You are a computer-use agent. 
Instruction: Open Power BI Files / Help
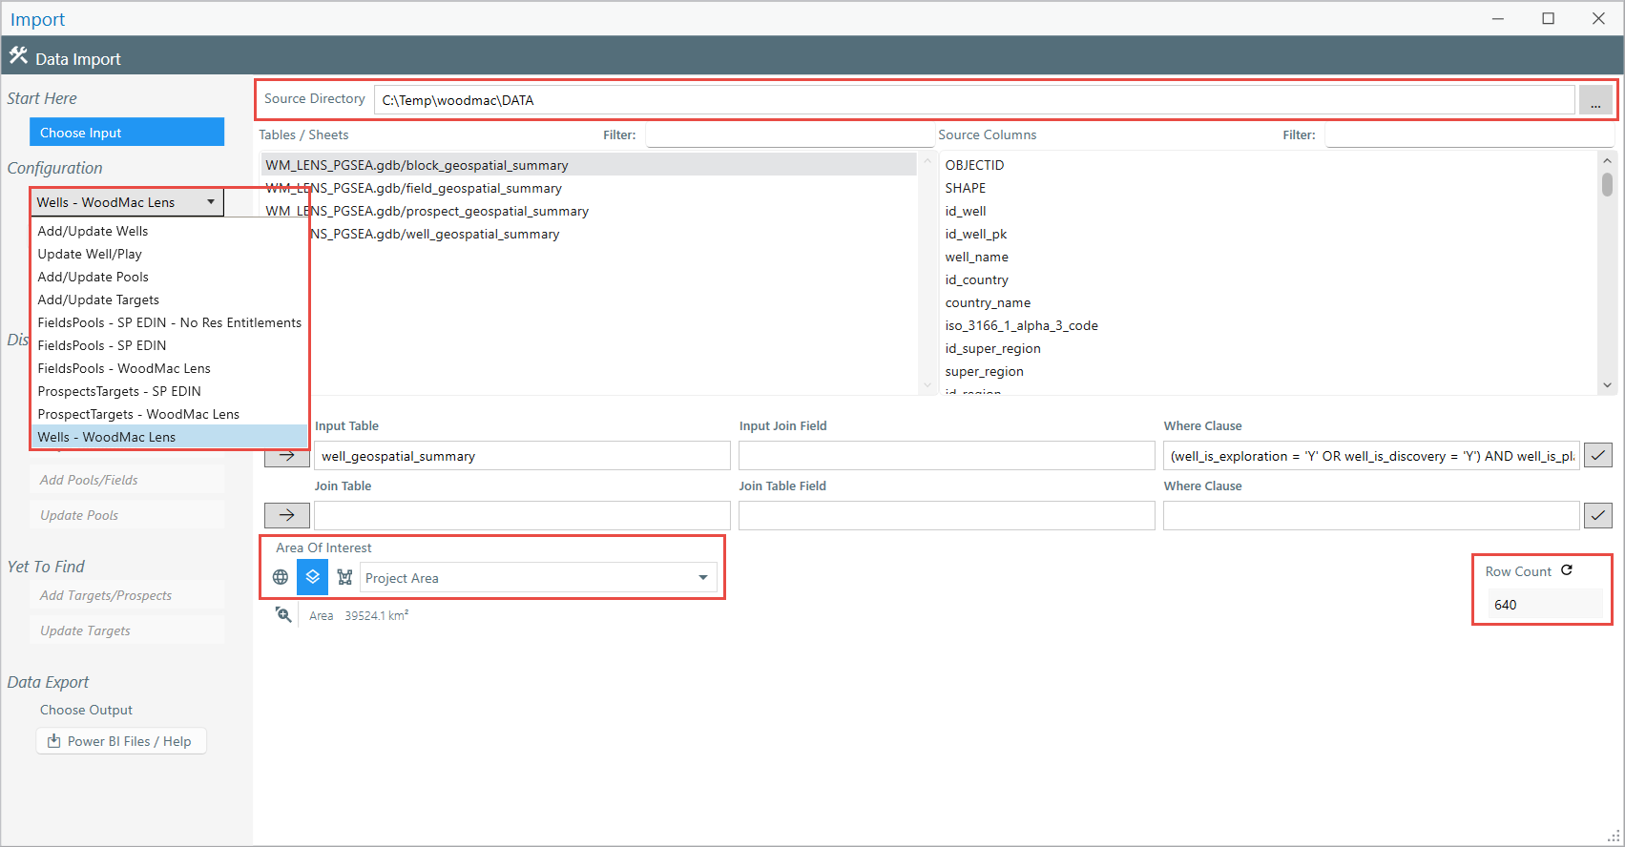click(x=121, y=741)
